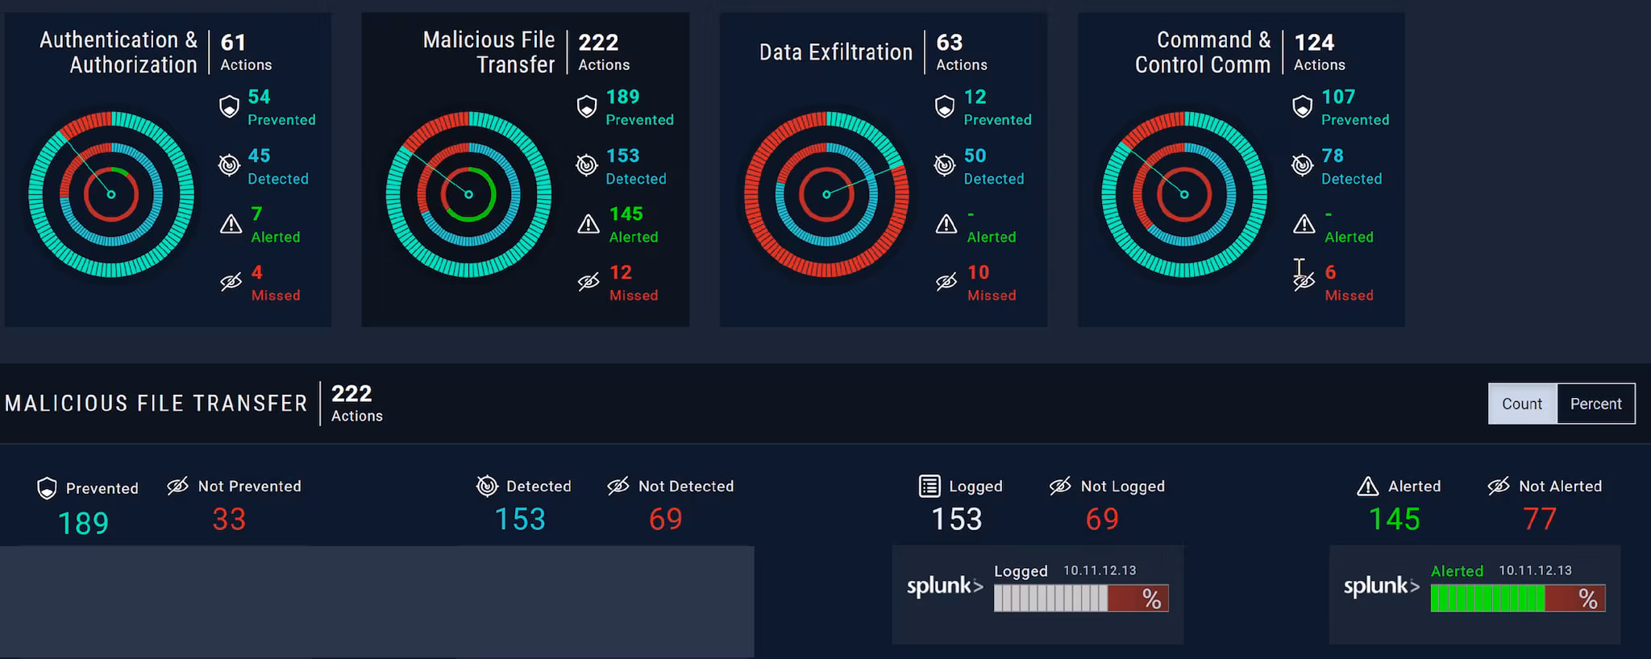This screenshot has height=659, width=1651.
Task: Click the Splunk Logged progress bar
Action: 1080,598
